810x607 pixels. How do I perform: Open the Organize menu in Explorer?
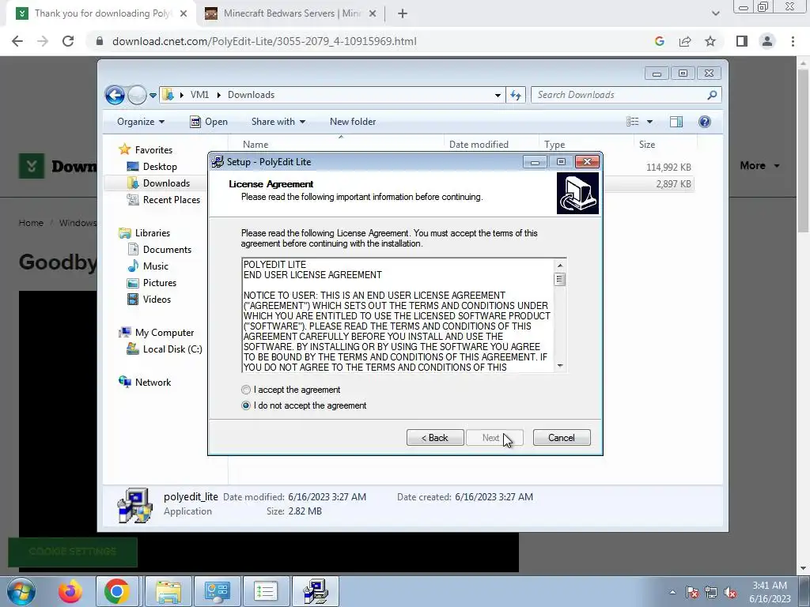[141, 122]
